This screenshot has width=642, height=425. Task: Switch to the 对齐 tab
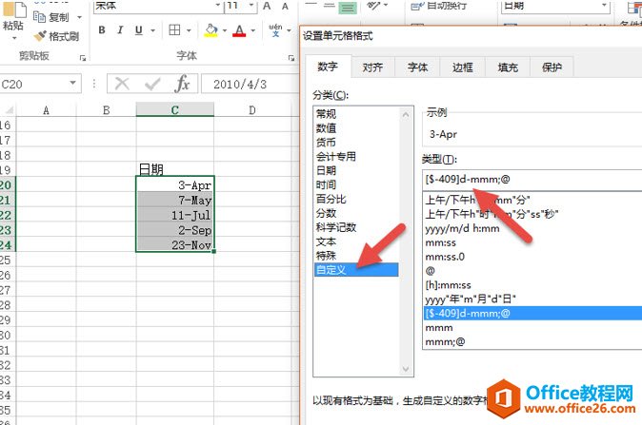(372, 68)
